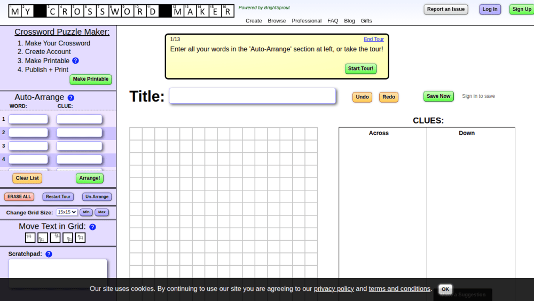Move grid text to bottom-right corner
This screenshot has height=301, width=534.
pyautogui.click(x=68, y=237)
